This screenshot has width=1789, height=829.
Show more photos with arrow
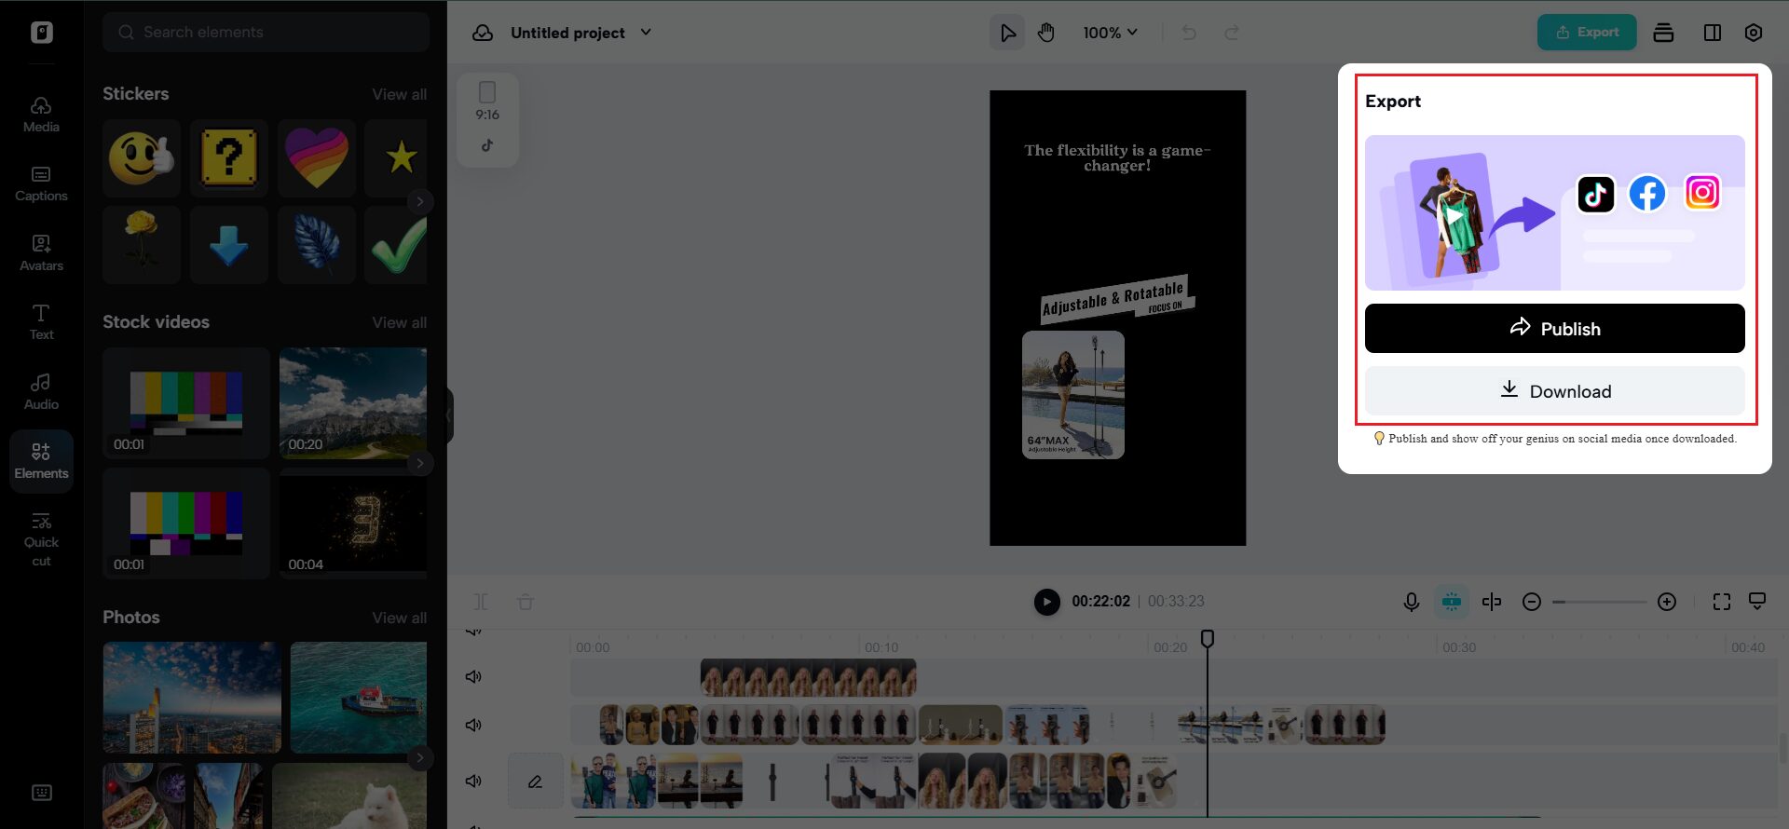pyautogui.click(x=420, y=758)
